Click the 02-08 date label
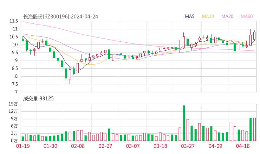Screen dimensions: 260x154 coord(78,146)
